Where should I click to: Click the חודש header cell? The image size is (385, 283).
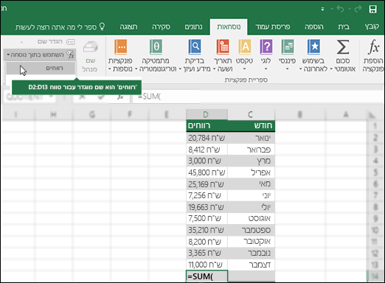251,125
